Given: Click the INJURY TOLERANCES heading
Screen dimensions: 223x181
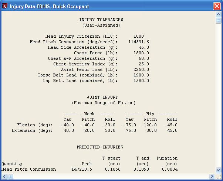Looking at the screenshot, I should coord(101,20).
